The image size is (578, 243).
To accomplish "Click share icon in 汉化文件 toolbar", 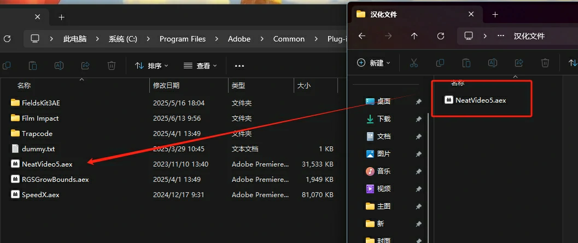I will coord(519,63).
